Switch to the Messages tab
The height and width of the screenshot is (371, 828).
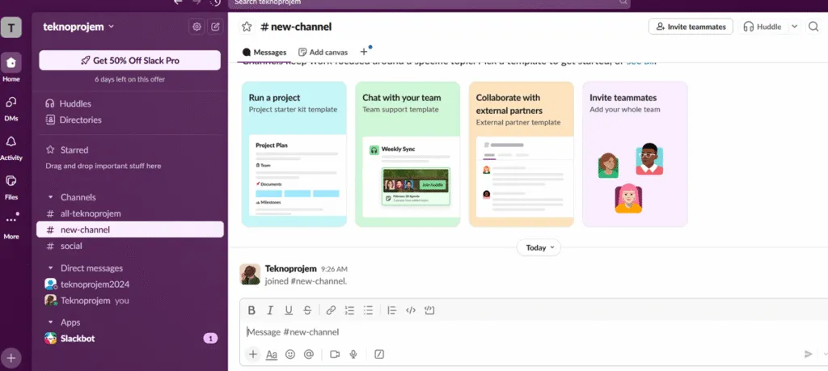pos(264,53)
